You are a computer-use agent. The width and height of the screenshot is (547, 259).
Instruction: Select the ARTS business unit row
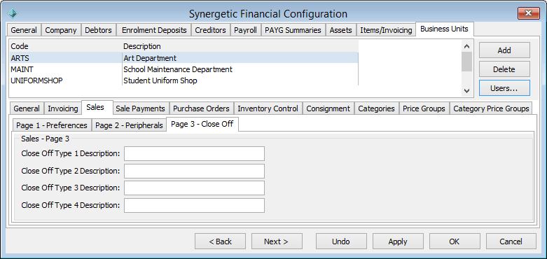point(184,58)
